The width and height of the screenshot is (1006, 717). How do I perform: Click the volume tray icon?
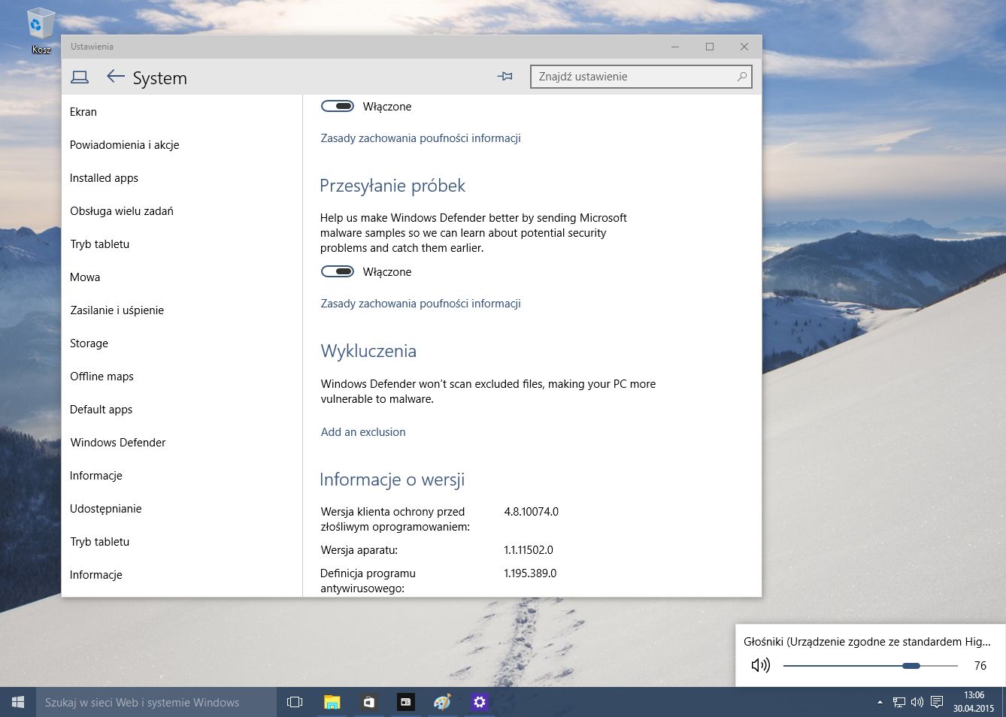[917, 702]
